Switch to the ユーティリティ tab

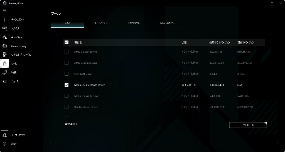tap(100, 23)
